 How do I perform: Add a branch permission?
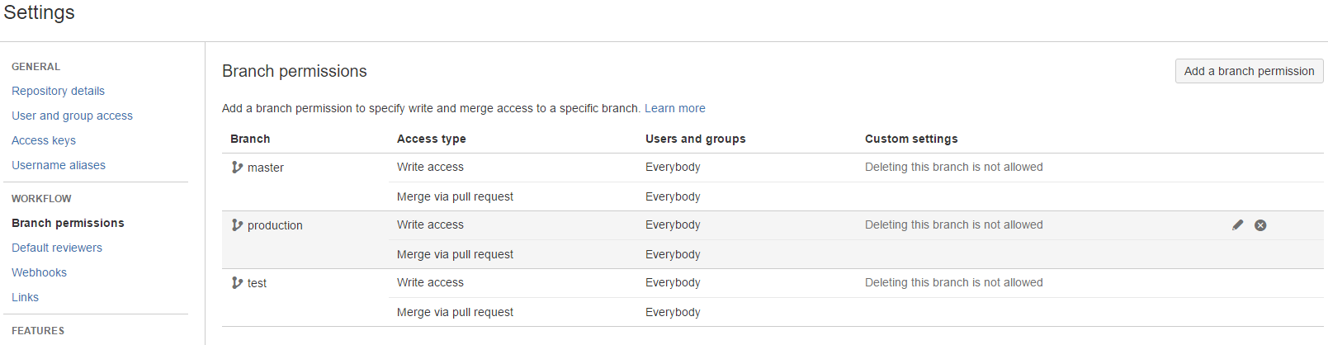1249,71
